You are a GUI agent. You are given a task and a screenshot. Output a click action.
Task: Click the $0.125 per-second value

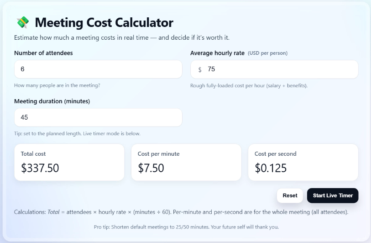coord(271,168)
